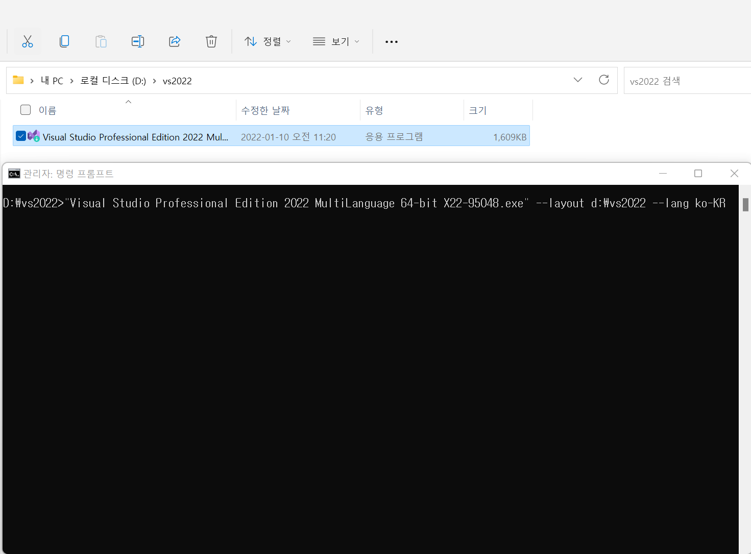Open the 보기 view dropdown
Viewport: 751px width, 554px height.
[x=336, y=41]
